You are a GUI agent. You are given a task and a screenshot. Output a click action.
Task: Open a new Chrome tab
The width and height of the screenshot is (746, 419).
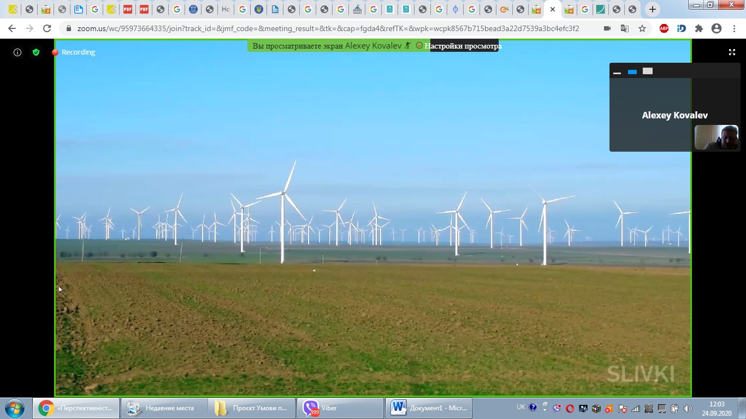(652, 9)
